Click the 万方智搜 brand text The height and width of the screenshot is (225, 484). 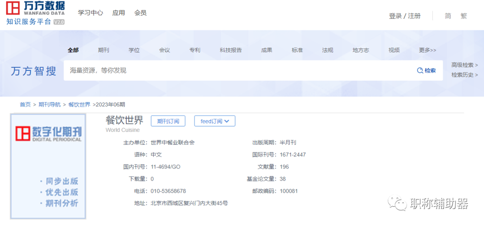34,71
